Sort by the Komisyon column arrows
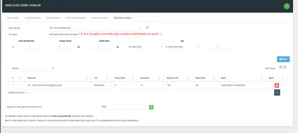 click(x=159, y=78)
